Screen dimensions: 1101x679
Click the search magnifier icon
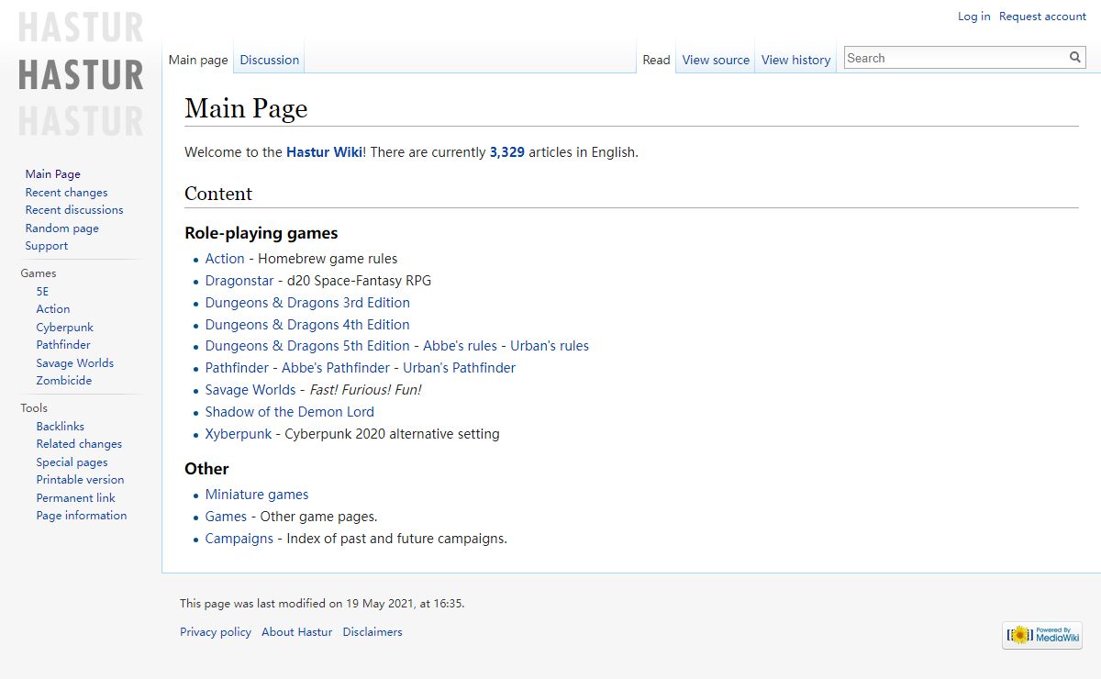click(x=1075, y=58)
